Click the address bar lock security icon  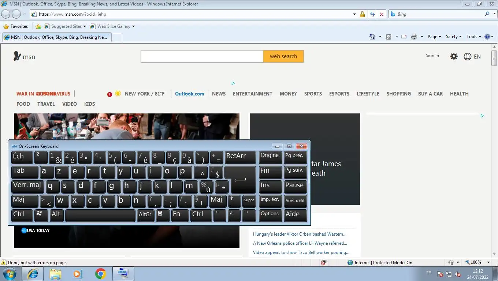pos(362,14)
